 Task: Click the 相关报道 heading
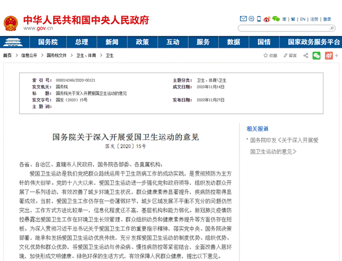(x=257, y=129)
